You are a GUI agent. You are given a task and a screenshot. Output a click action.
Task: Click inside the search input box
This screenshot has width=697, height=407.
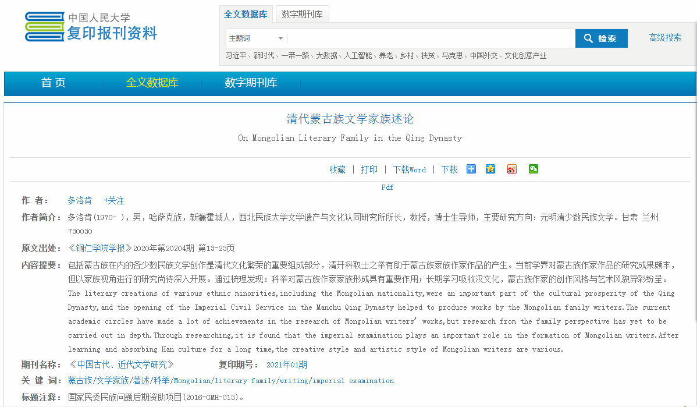coord(431,38)
